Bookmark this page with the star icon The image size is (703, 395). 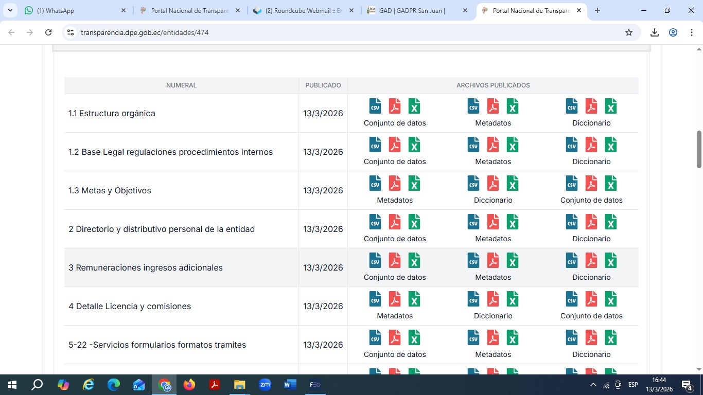tap(628, 32)
